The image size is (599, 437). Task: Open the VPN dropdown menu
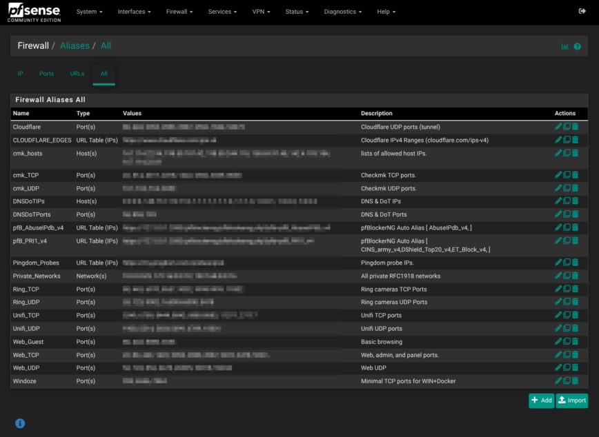point(261,12)
